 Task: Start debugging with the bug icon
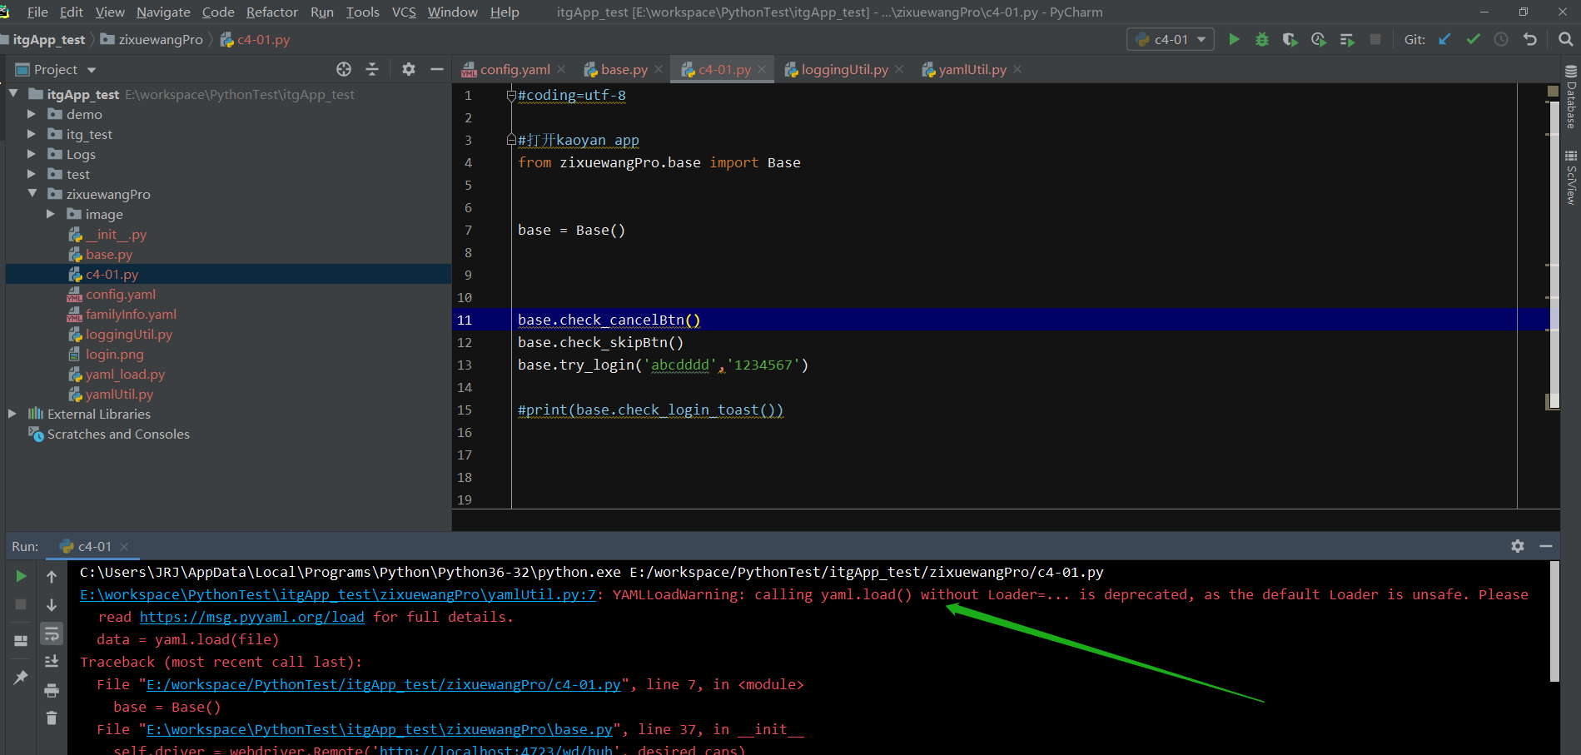click(x=1262, y=39)
